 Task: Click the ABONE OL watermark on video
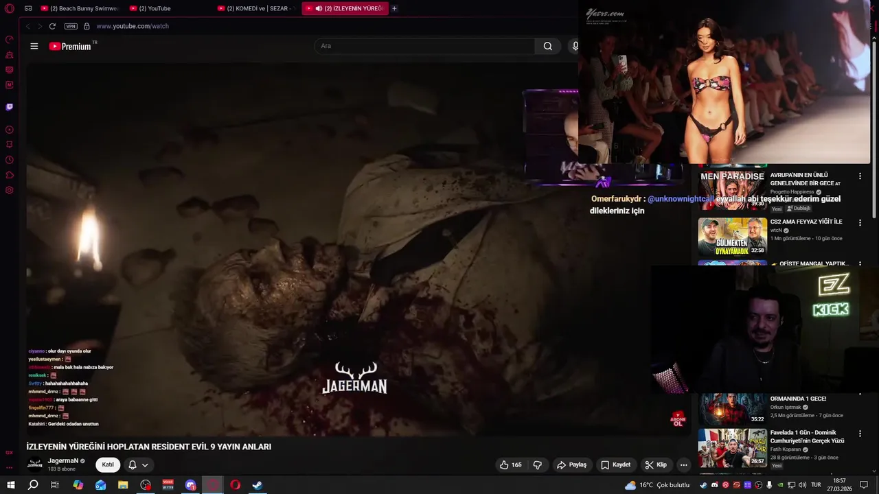pyautogui.click(x=678, y=419)
